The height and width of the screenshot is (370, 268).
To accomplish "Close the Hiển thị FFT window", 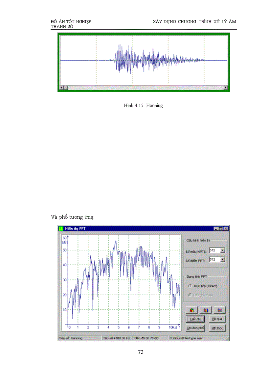I will pyautogui.click(x=225, y=228).
